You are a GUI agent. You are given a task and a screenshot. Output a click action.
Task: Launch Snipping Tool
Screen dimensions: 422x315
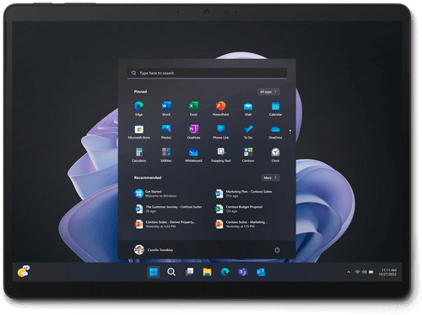(x=220, y=155)
